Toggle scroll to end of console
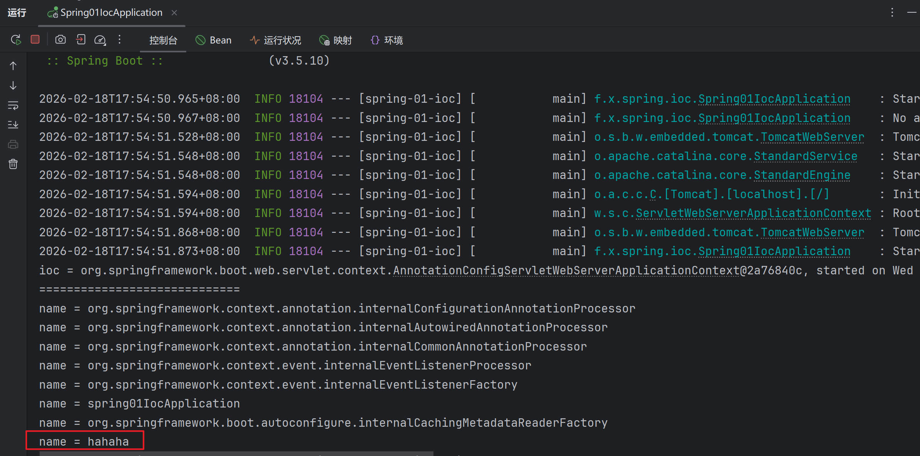Screen dimensions: 920x456 pos(13,125)
